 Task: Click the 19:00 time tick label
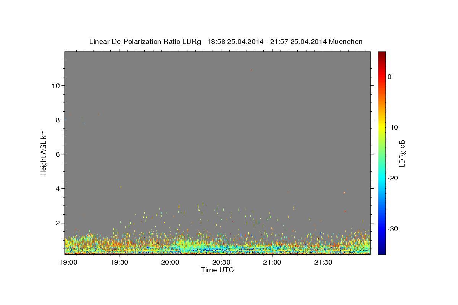click(x=68, y=263)
